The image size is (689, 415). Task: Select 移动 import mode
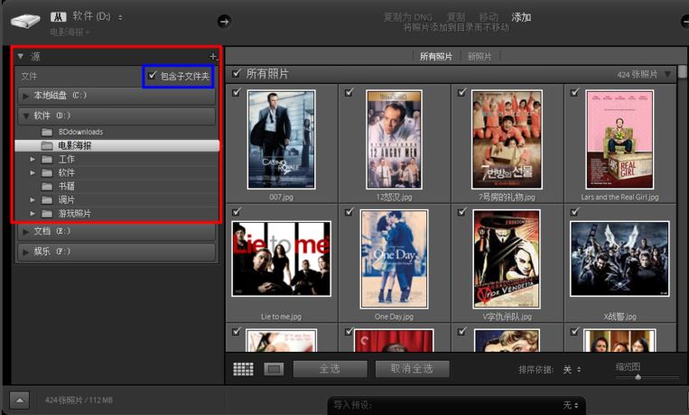(489, 17)
